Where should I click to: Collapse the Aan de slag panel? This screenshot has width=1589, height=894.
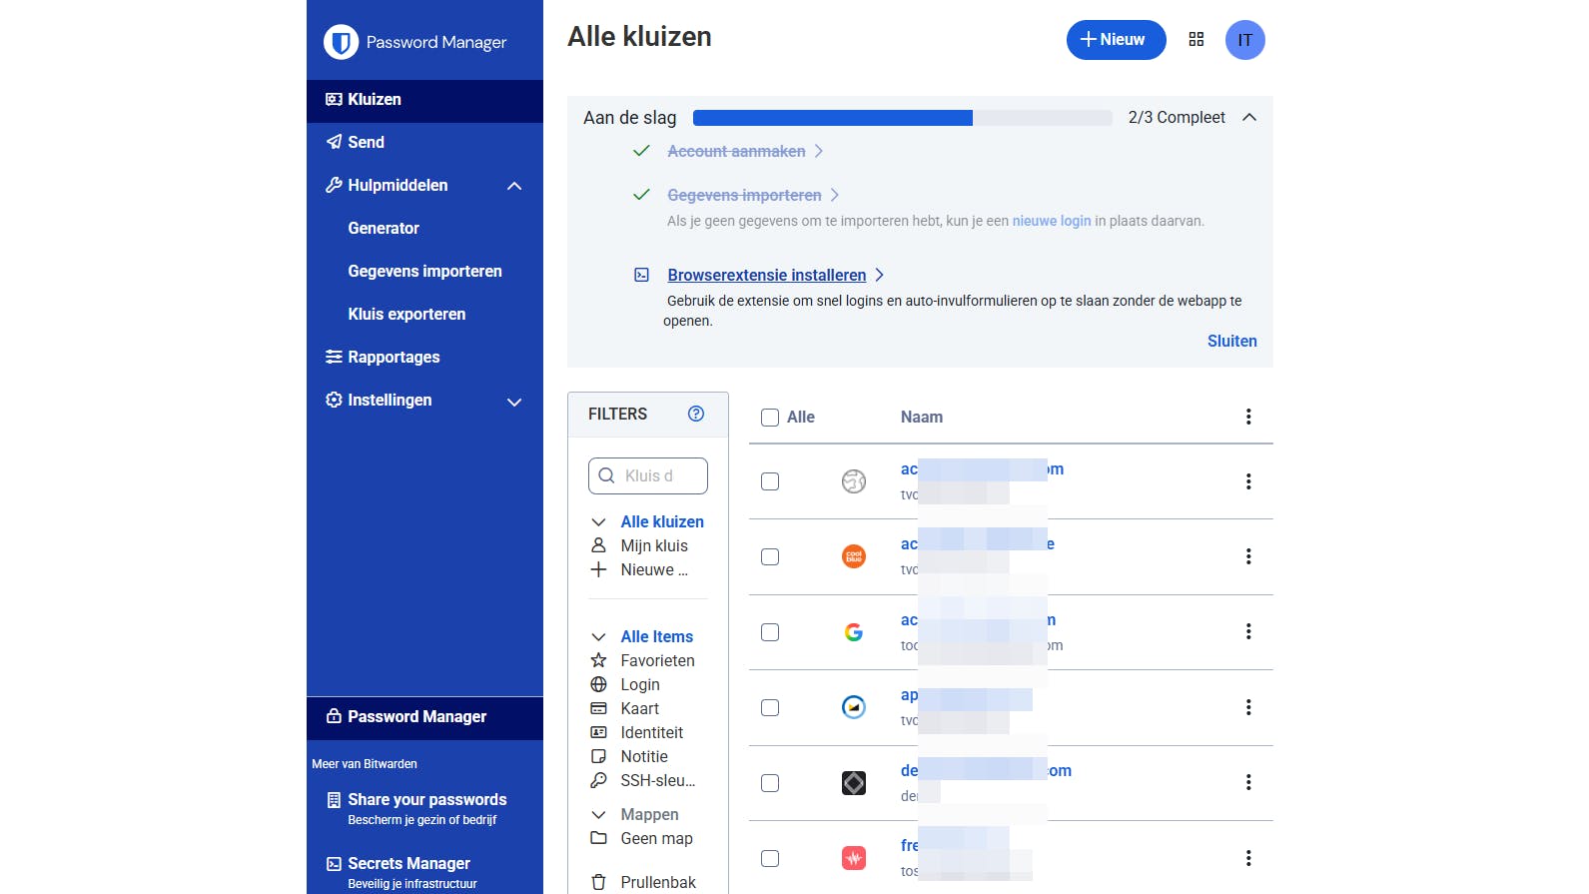click(1249, 117)
